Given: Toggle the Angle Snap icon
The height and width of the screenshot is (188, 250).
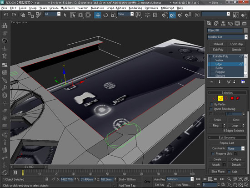Looking at the screenshot, I should point(172,15).
